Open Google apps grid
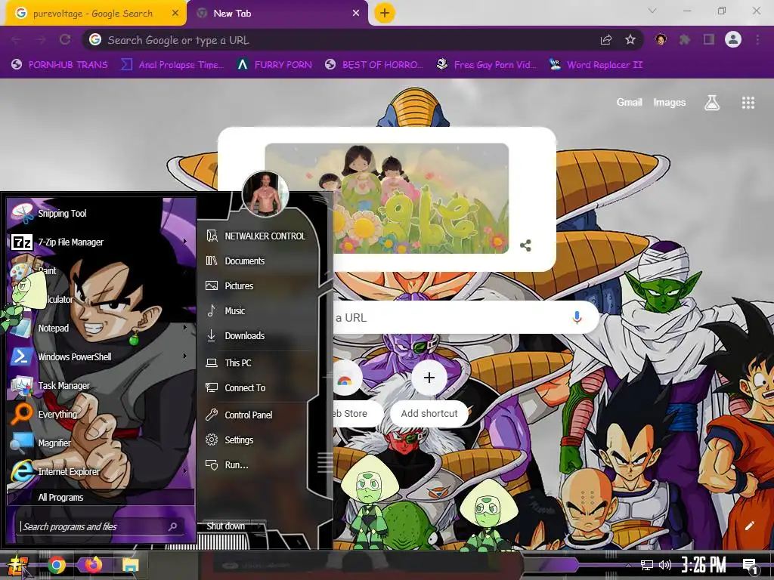 (x=748, y=103)
